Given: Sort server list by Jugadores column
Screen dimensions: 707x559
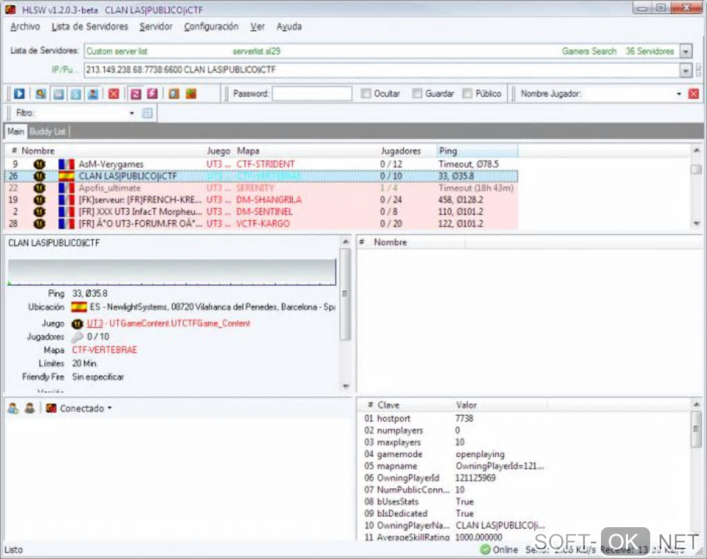Looking at the screenshot, I should (x=407, y=151).
